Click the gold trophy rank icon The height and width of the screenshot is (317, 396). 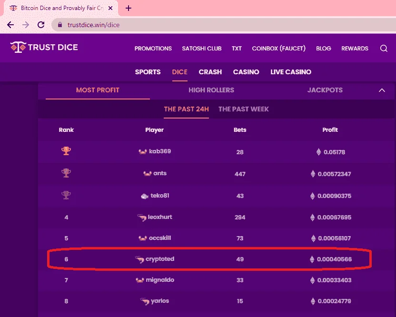66,151
